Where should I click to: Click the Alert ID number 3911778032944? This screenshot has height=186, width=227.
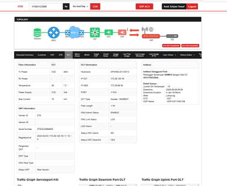[151, 77]
